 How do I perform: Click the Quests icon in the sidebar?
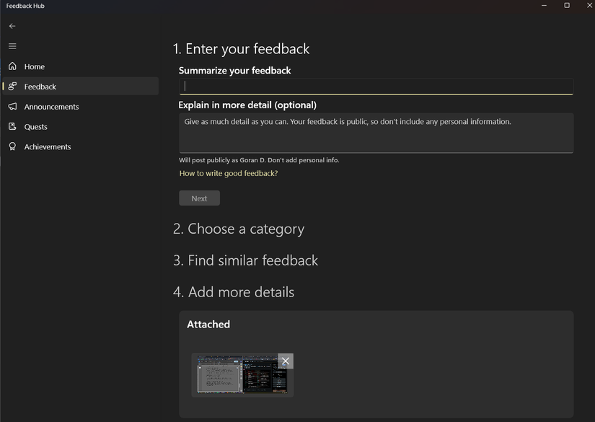click(x=12, y=126)
